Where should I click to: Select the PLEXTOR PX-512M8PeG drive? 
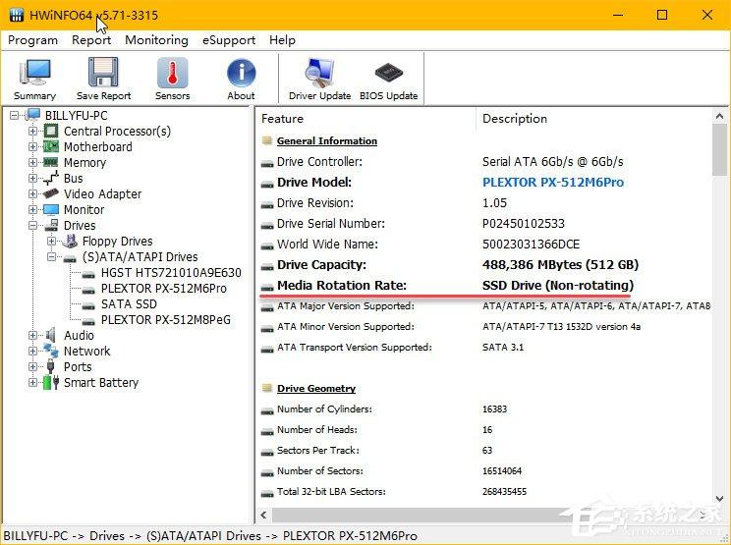point(165,320)
